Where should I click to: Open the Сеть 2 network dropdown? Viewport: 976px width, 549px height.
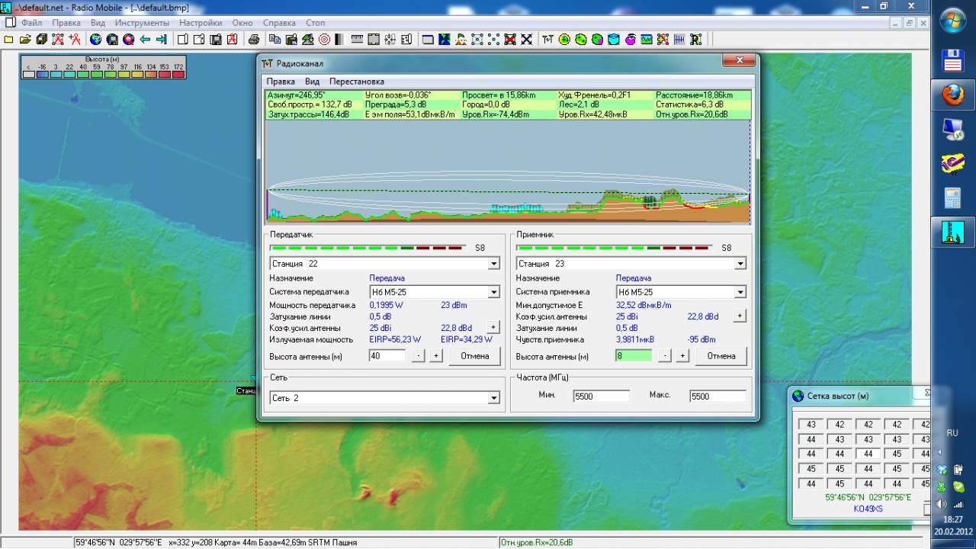tap(493, 398)
